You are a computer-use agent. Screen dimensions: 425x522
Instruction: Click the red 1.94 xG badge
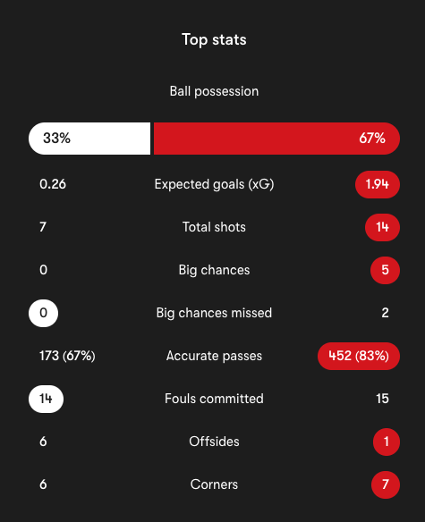[x=378, y=184]
